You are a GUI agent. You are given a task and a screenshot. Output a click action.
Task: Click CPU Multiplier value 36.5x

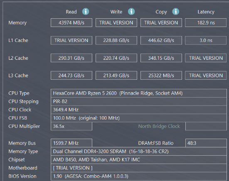(71, 126)
